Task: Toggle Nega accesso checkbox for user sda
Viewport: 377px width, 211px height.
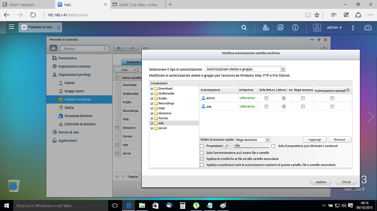Action: (303, 107)
